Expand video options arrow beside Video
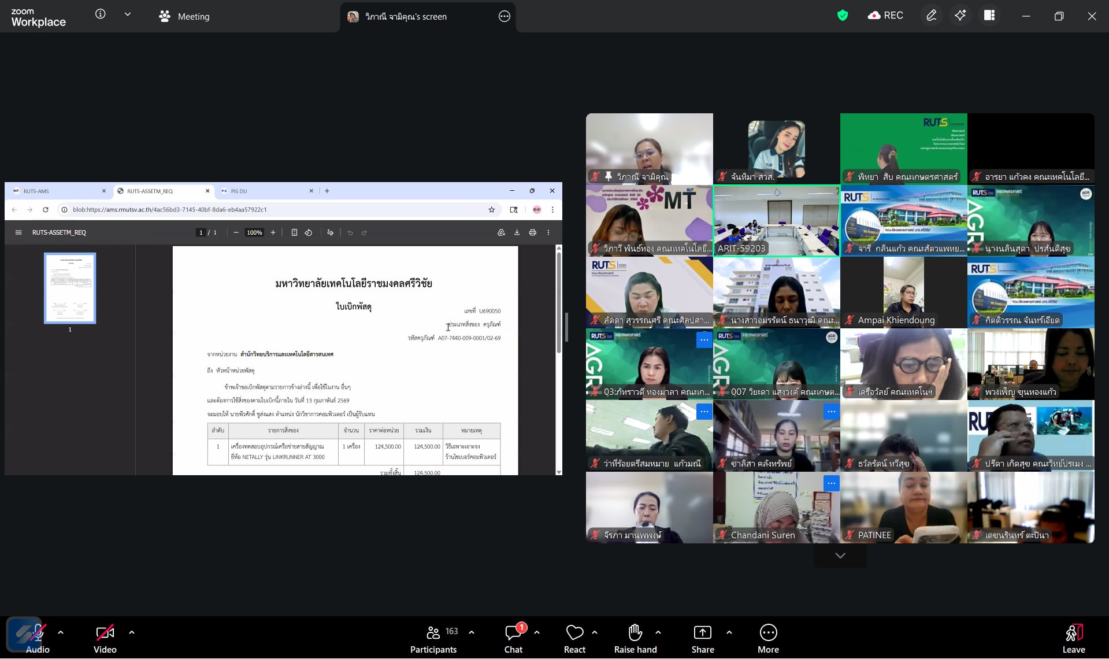1109x659 pixels. point(132,632)
